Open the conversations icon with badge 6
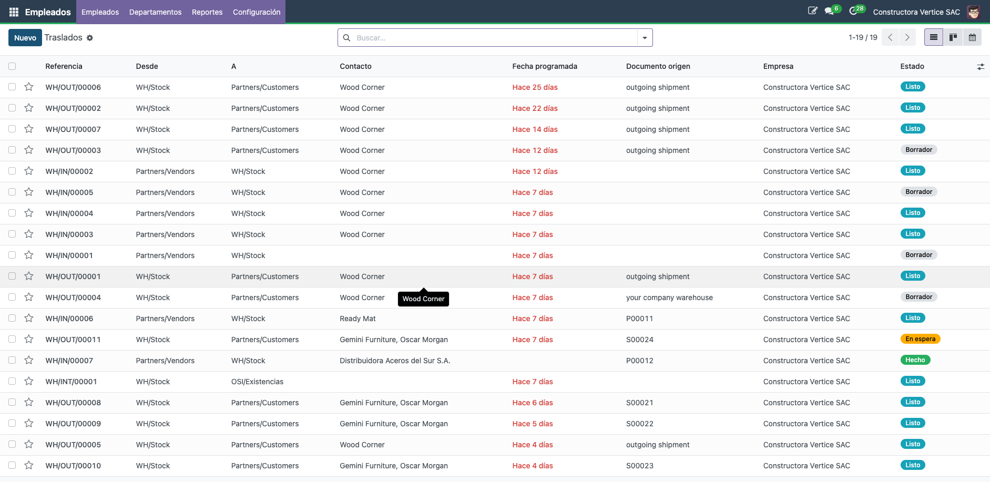Image resolution: width=990 pixels, height=482 pixels. point(830,11)
